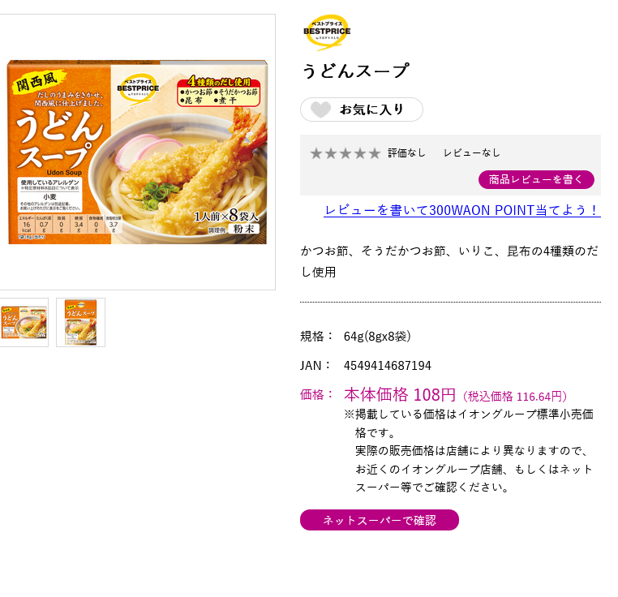Click the 64g(8gx8袋) specification text
618x597 pixels.
click(377, 336)
